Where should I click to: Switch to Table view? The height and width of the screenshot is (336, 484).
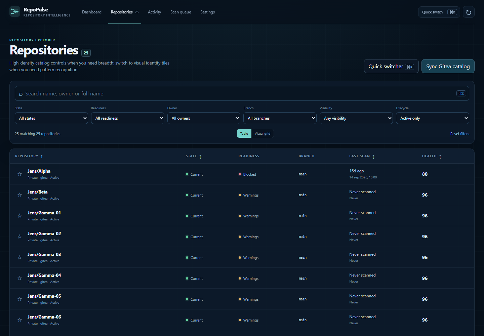pos(244,133)
